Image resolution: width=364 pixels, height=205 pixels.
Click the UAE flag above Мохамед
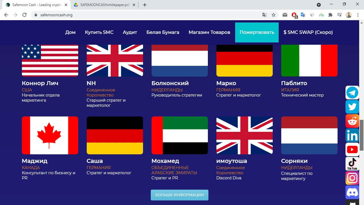[x=180, y=135]
